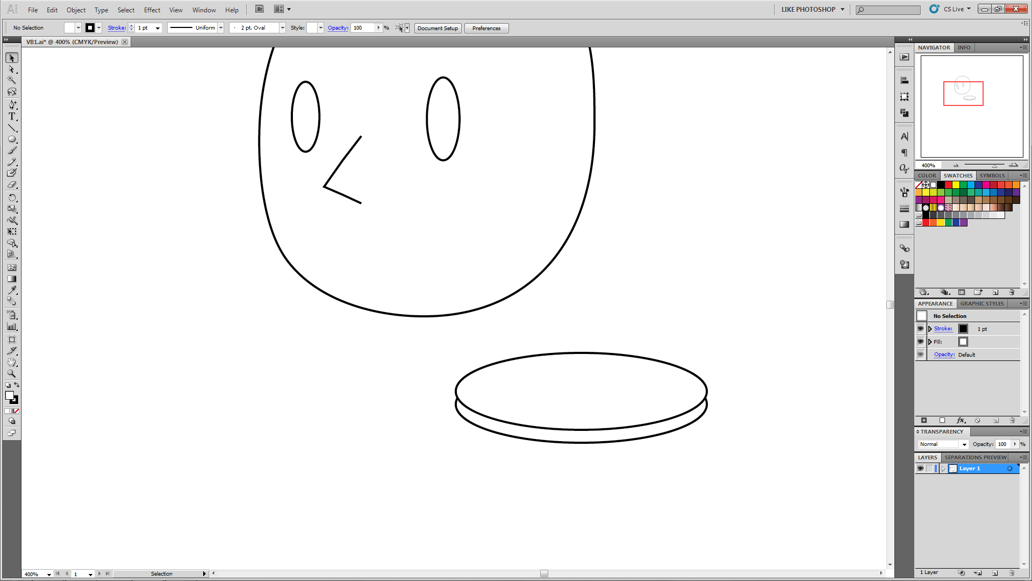Screen dimensions: 1032x581
Task: Click the navigator preview thumbnail
Action: tap(971, 106)
